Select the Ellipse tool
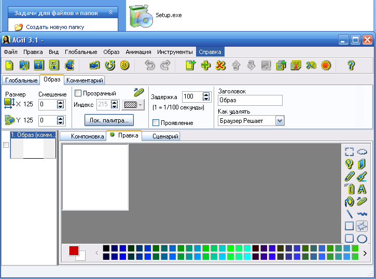This screenshot has height=279, width=376. pos(362,239)
